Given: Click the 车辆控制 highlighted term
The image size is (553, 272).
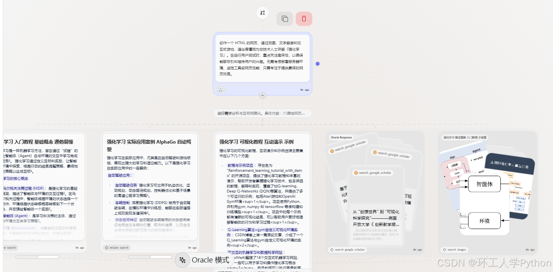Looking at the screenshot, I should point(122,203).
